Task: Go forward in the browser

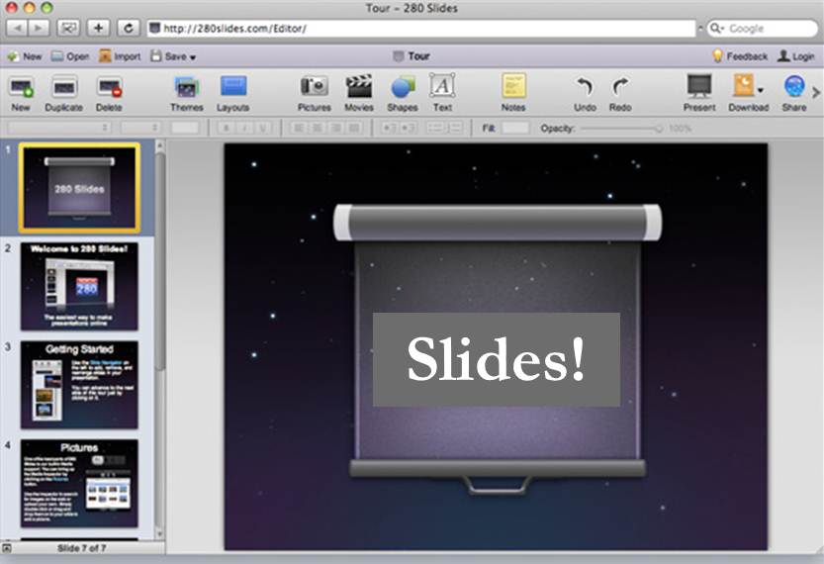Action: tap(39, 28)
